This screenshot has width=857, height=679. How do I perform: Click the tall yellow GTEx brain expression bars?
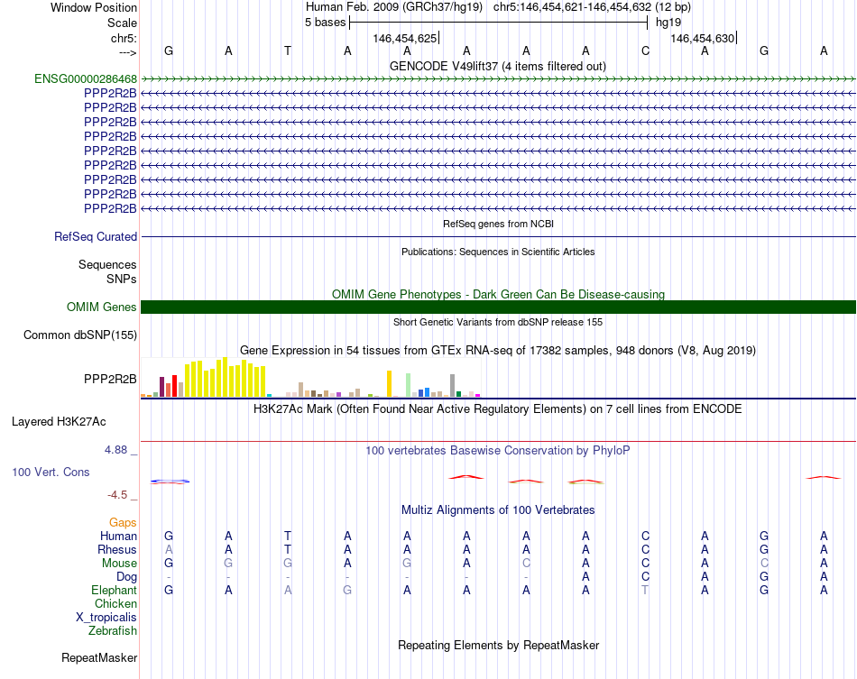tap(226, 377)
